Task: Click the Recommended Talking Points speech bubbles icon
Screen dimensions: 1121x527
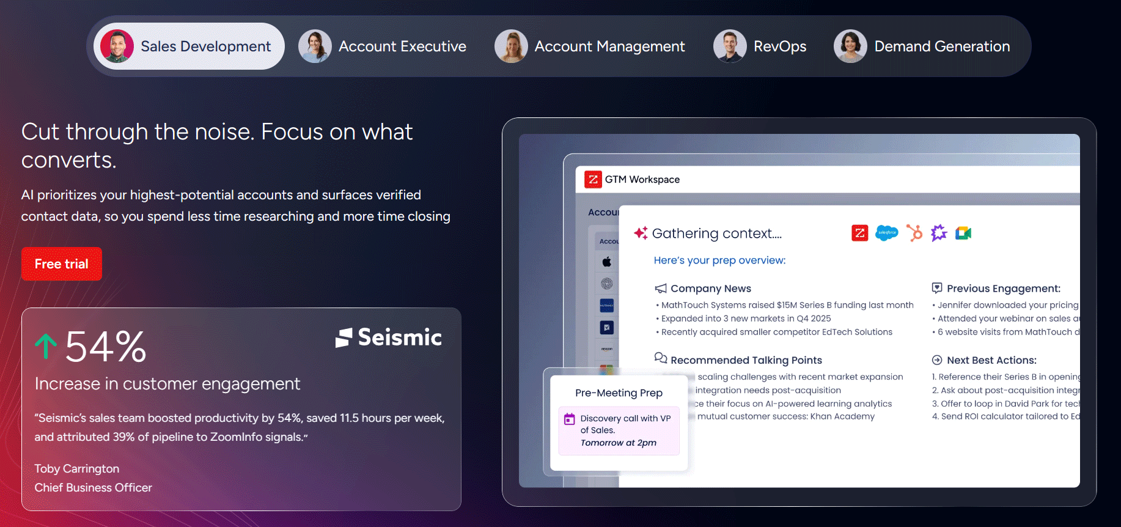Action: [x=661, y=358]
